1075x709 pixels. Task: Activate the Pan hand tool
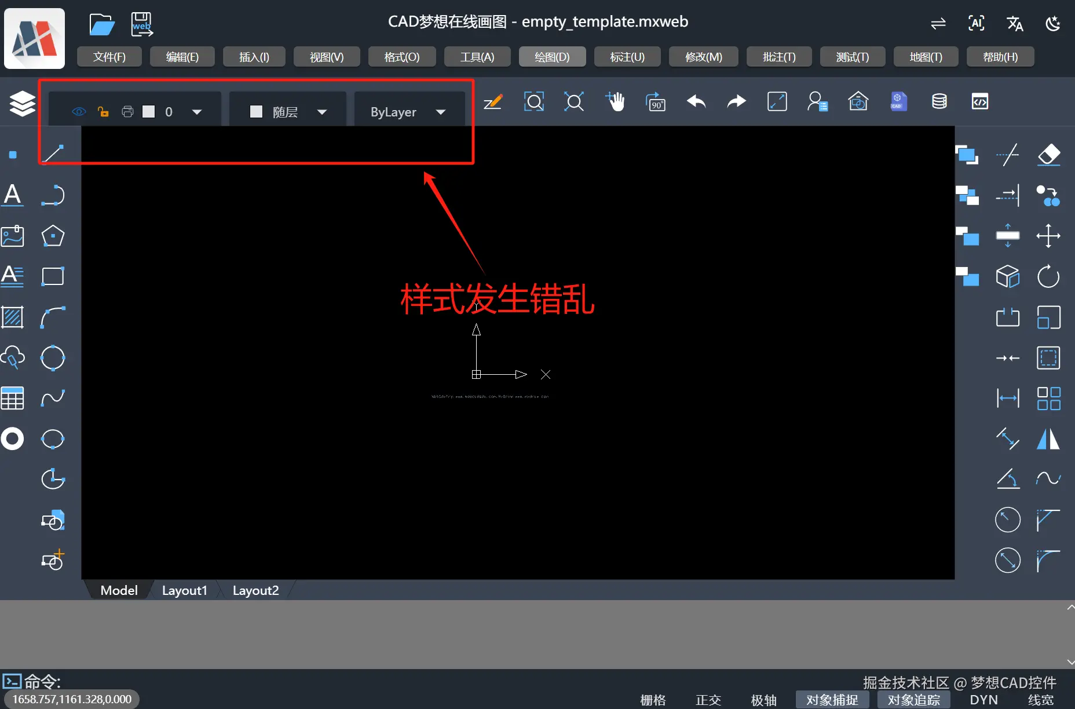click(x=616, y=101)
